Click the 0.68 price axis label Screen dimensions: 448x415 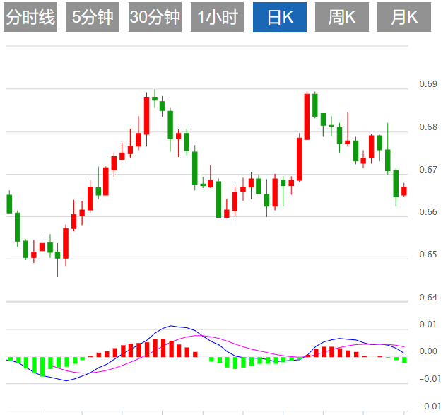[428, 127]
